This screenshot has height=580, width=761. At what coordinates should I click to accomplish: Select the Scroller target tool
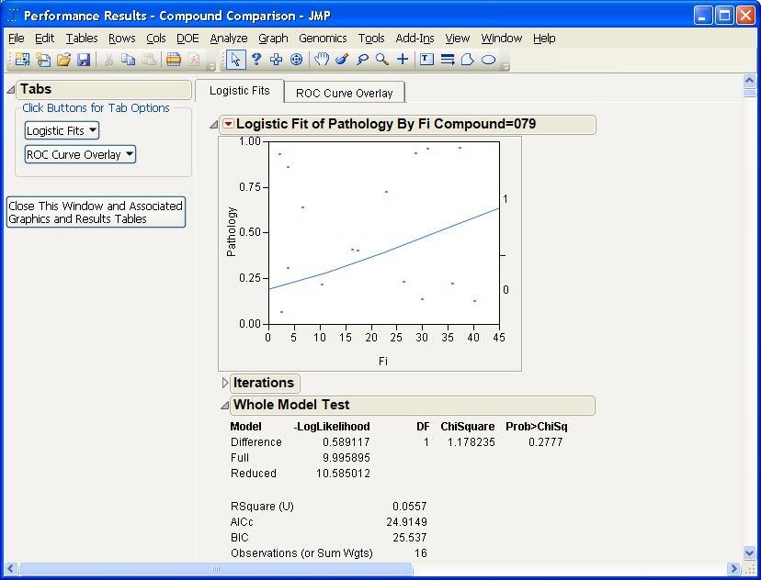click(297, 60)
